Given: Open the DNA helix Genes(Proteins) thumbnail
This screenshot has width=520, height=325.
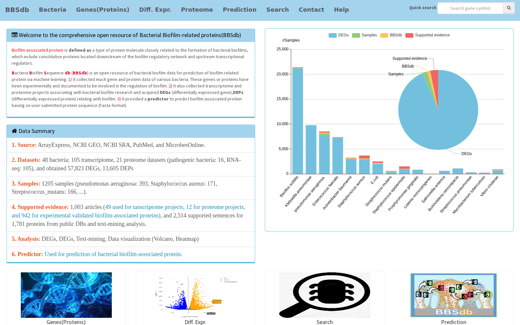Looking at the screenshot, I should (x=66, y=295).
